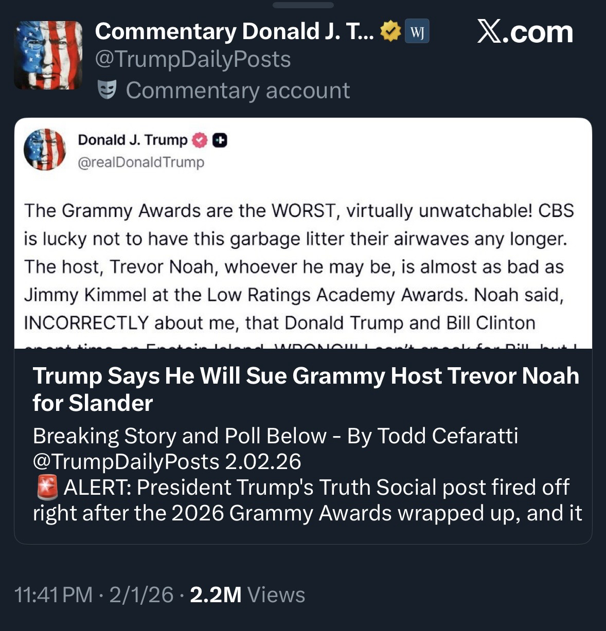Tap the drag handle at the top

(303, 5)
